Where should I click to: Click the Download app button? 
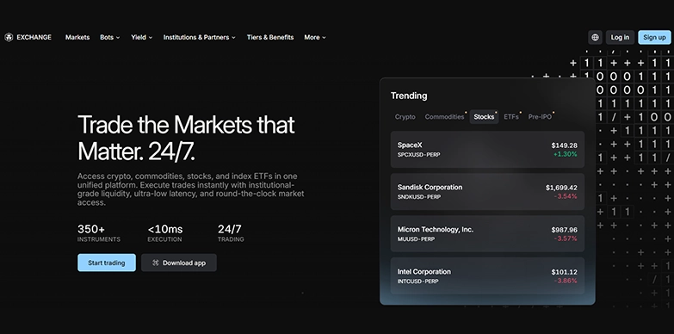[179, 263]
